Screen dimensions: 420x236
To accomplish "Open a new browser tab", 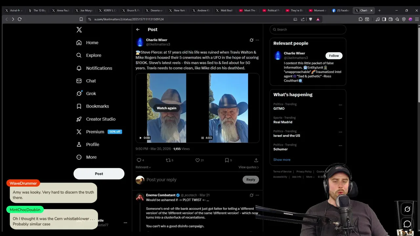I will tap(379, 10).
